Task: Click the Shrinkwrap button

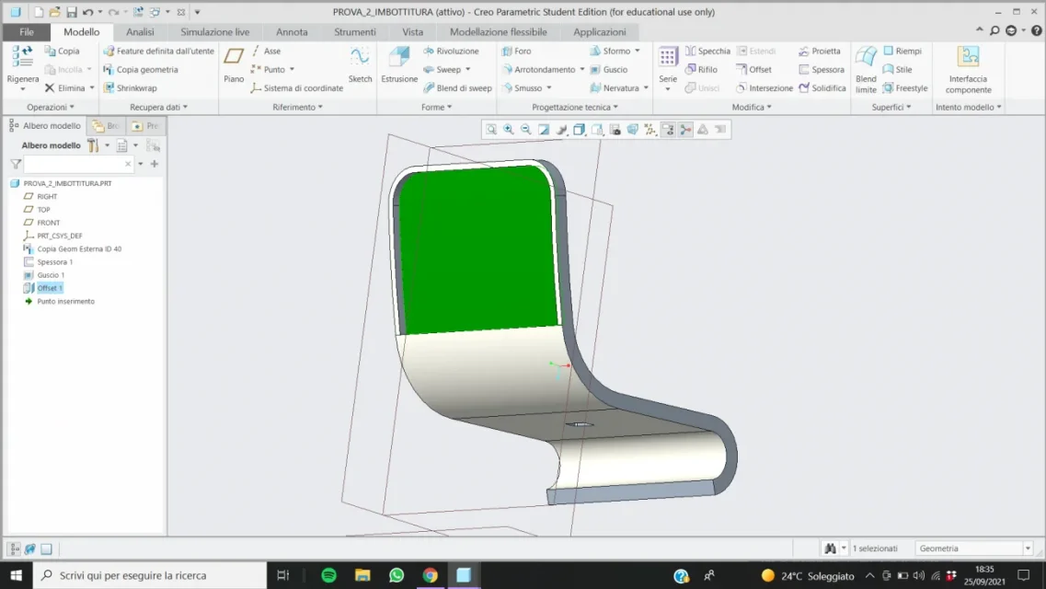Action: (x=130, y=88)
